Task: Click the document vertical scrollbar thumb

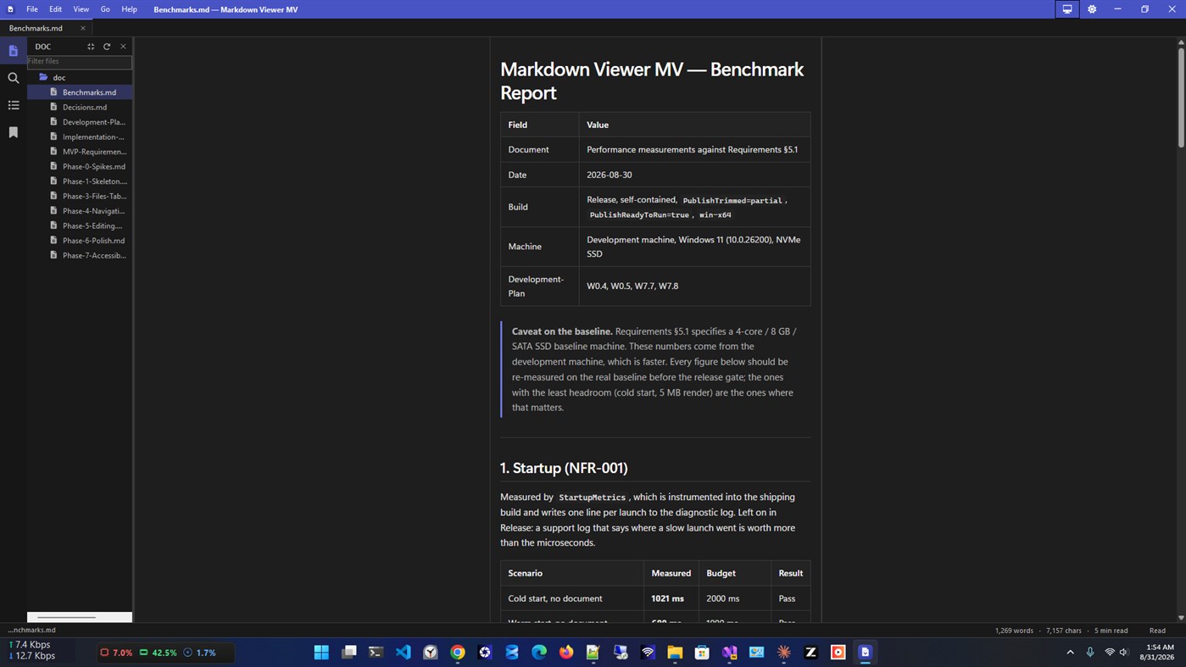Action: [x=1180, y=97]
